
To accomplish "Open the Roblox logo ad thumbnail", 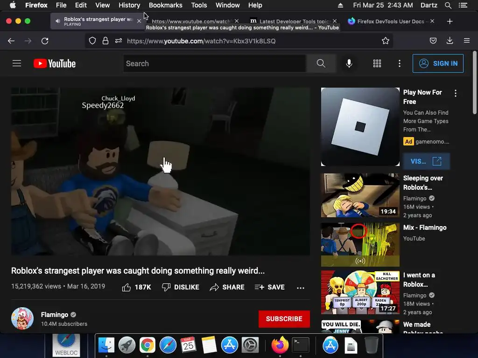I will [x=360, y=127].
